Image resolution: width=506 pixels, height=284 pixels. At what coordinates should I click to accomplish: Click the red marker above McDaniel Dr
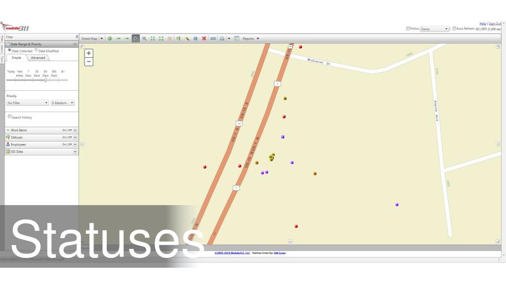click(300, 47)
